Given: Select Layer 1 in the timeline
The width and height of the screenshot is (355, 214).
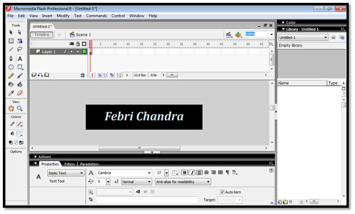Looking at the screenshot, I should coord(49,52).
